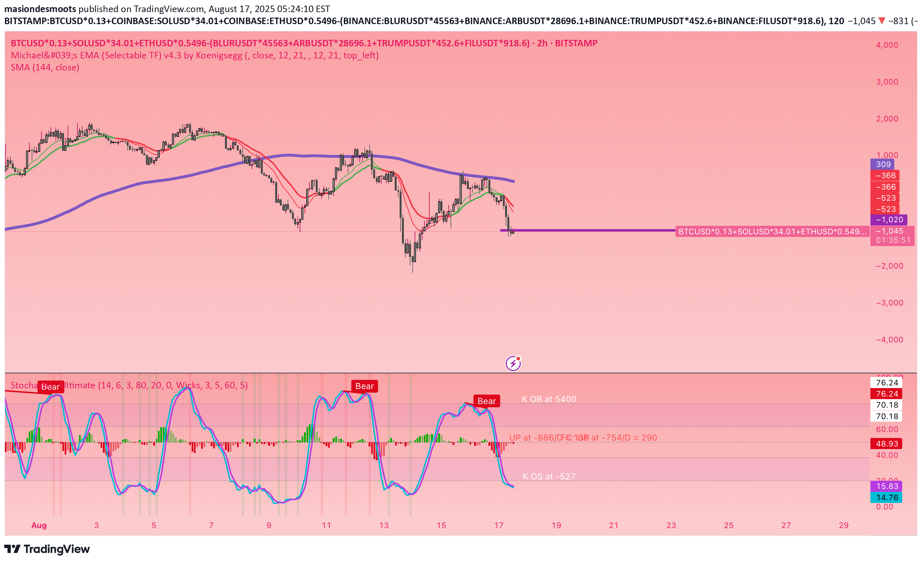Click the red 76.24 stochastic value label
This screenshot has width=922, height=562.
[x=886, y=394]
